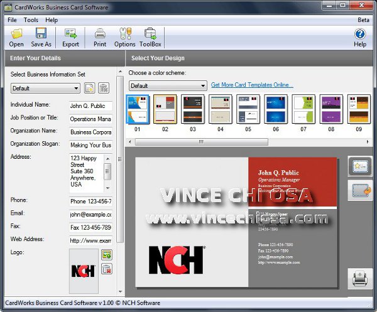Select blue card template thumbnail 06
The image size is (377, 312).
pos(276,109)
